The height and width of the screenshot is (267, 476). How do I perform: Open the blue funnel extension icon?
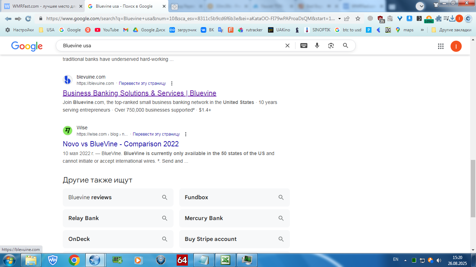pos(400,19)
